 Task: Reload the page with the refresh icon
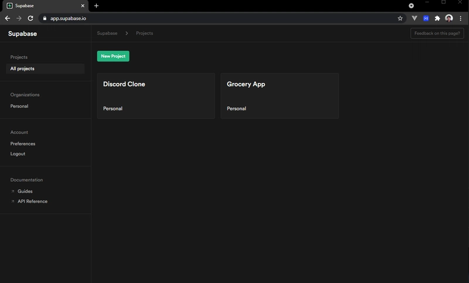click(x=30, y=18)
